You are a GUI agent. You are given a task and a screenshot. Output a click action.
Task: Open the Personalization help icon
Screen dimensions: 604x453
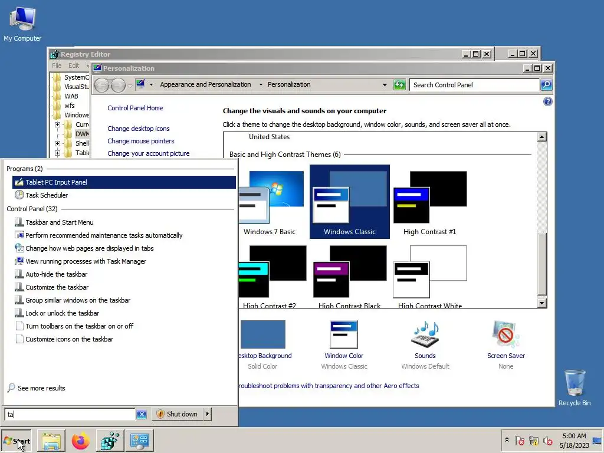point(547,101)
